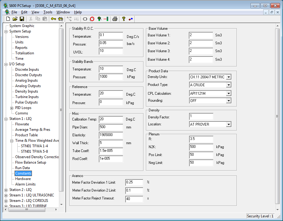
Task: Select Versions in the tree
Action: click(x=22, y=37)
